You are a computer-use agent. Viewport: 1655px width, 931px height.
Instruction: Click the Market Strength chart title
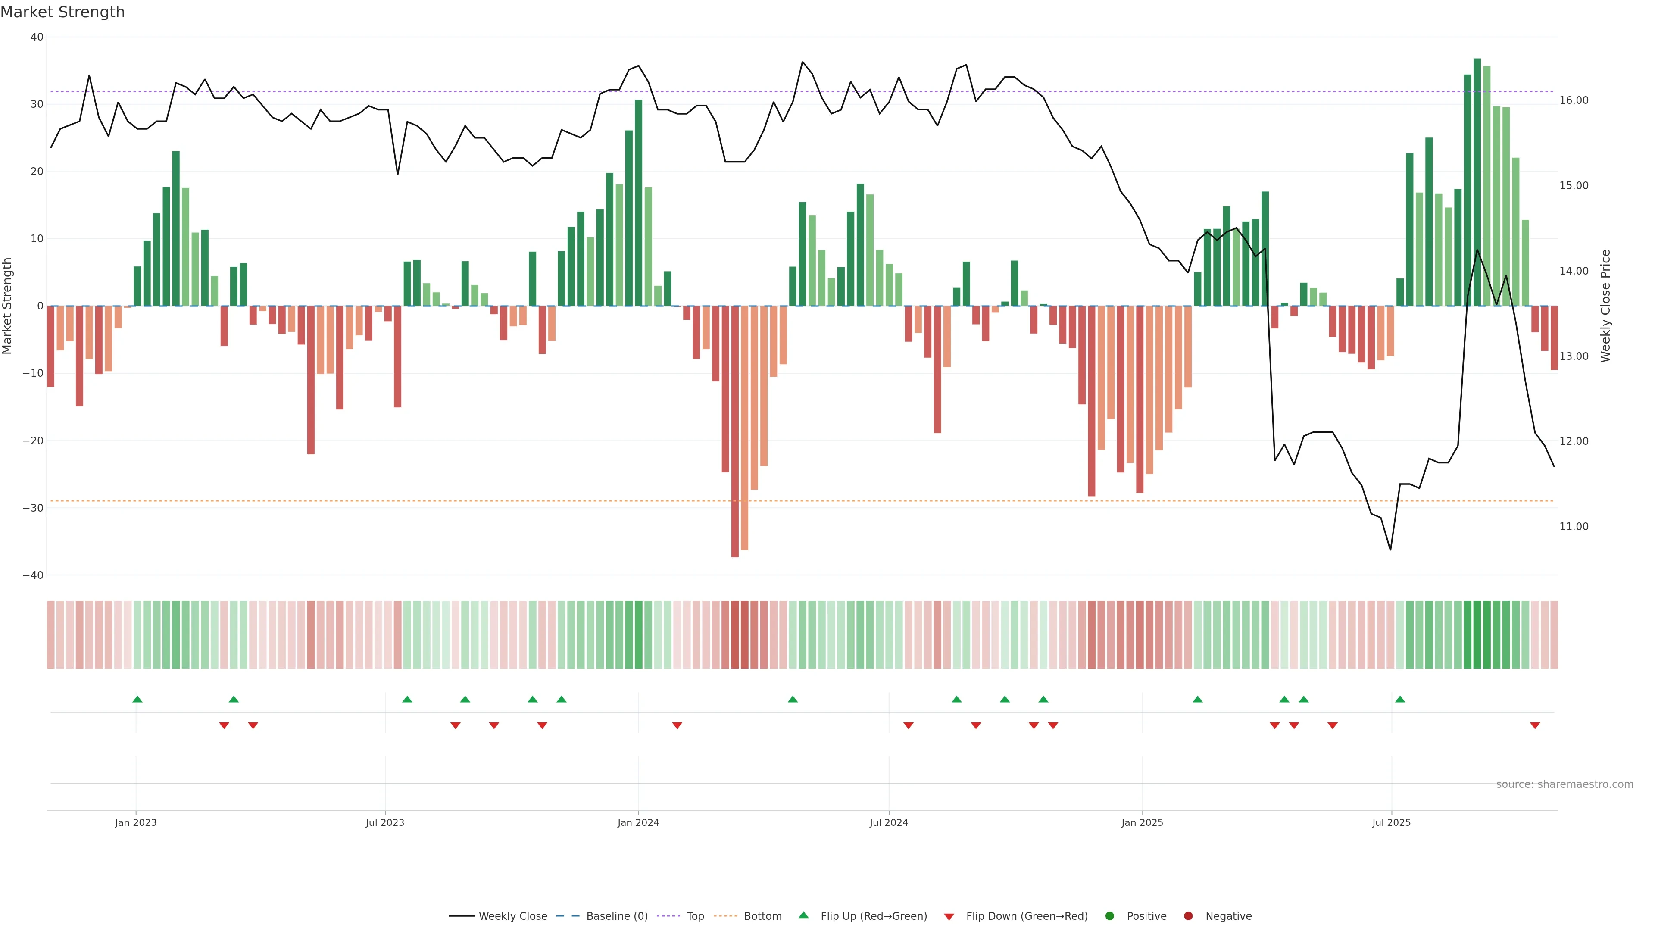[62, 12]
